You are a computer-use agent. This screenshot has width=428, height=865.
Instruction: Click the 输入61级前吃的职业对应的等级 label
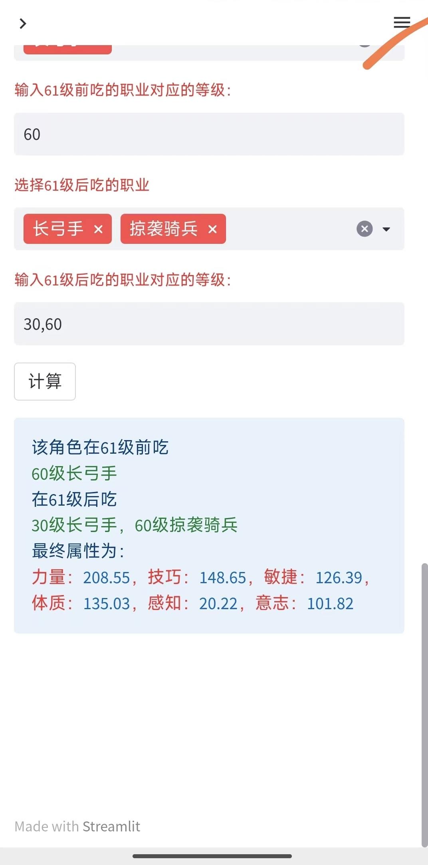(123, 90)
